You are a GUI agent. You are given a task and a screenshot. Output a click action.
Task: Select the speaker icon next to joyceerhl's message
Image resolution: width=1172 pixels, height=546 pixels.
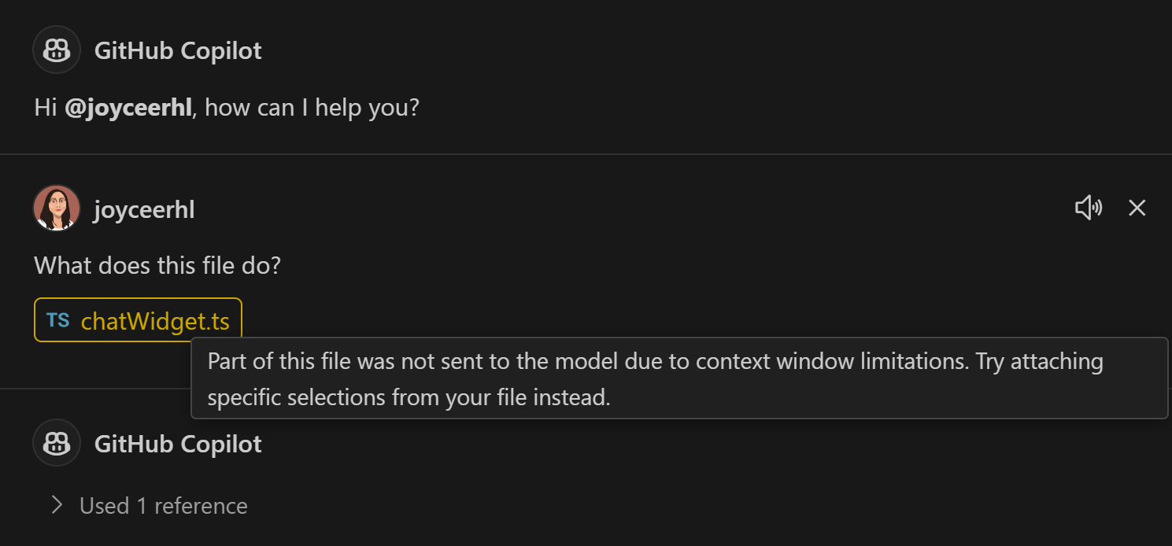[x=1088, y=207]
